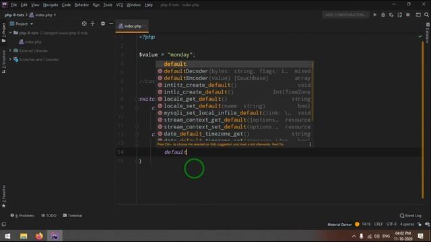The width and height of the screenshot is (431, 242).
Task: Open 4 spaces indent selector
Action: click(407, 224)
